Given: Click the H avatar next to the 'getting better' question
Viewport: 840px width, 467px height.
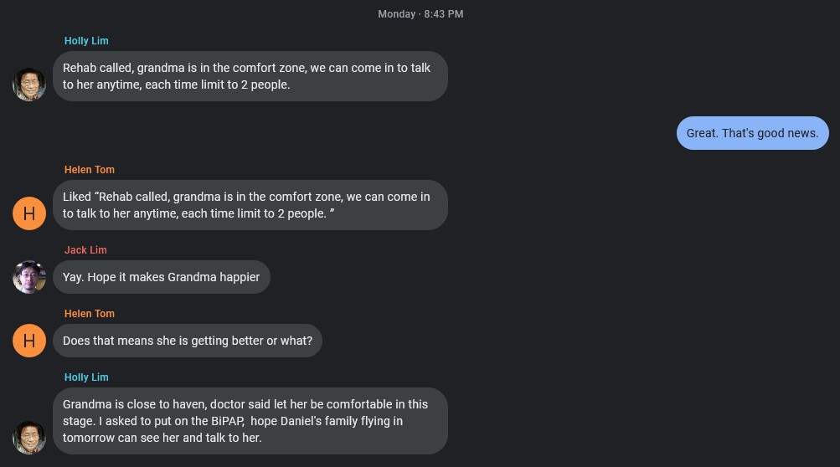Looking at the screenshot, I should click(29, 341).
